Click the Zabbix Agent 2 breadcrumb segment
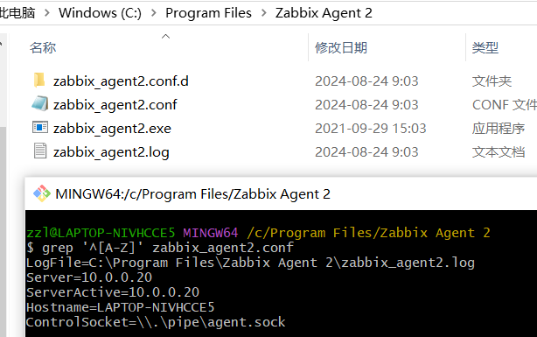The image size is (537, 337). point(324,13)
